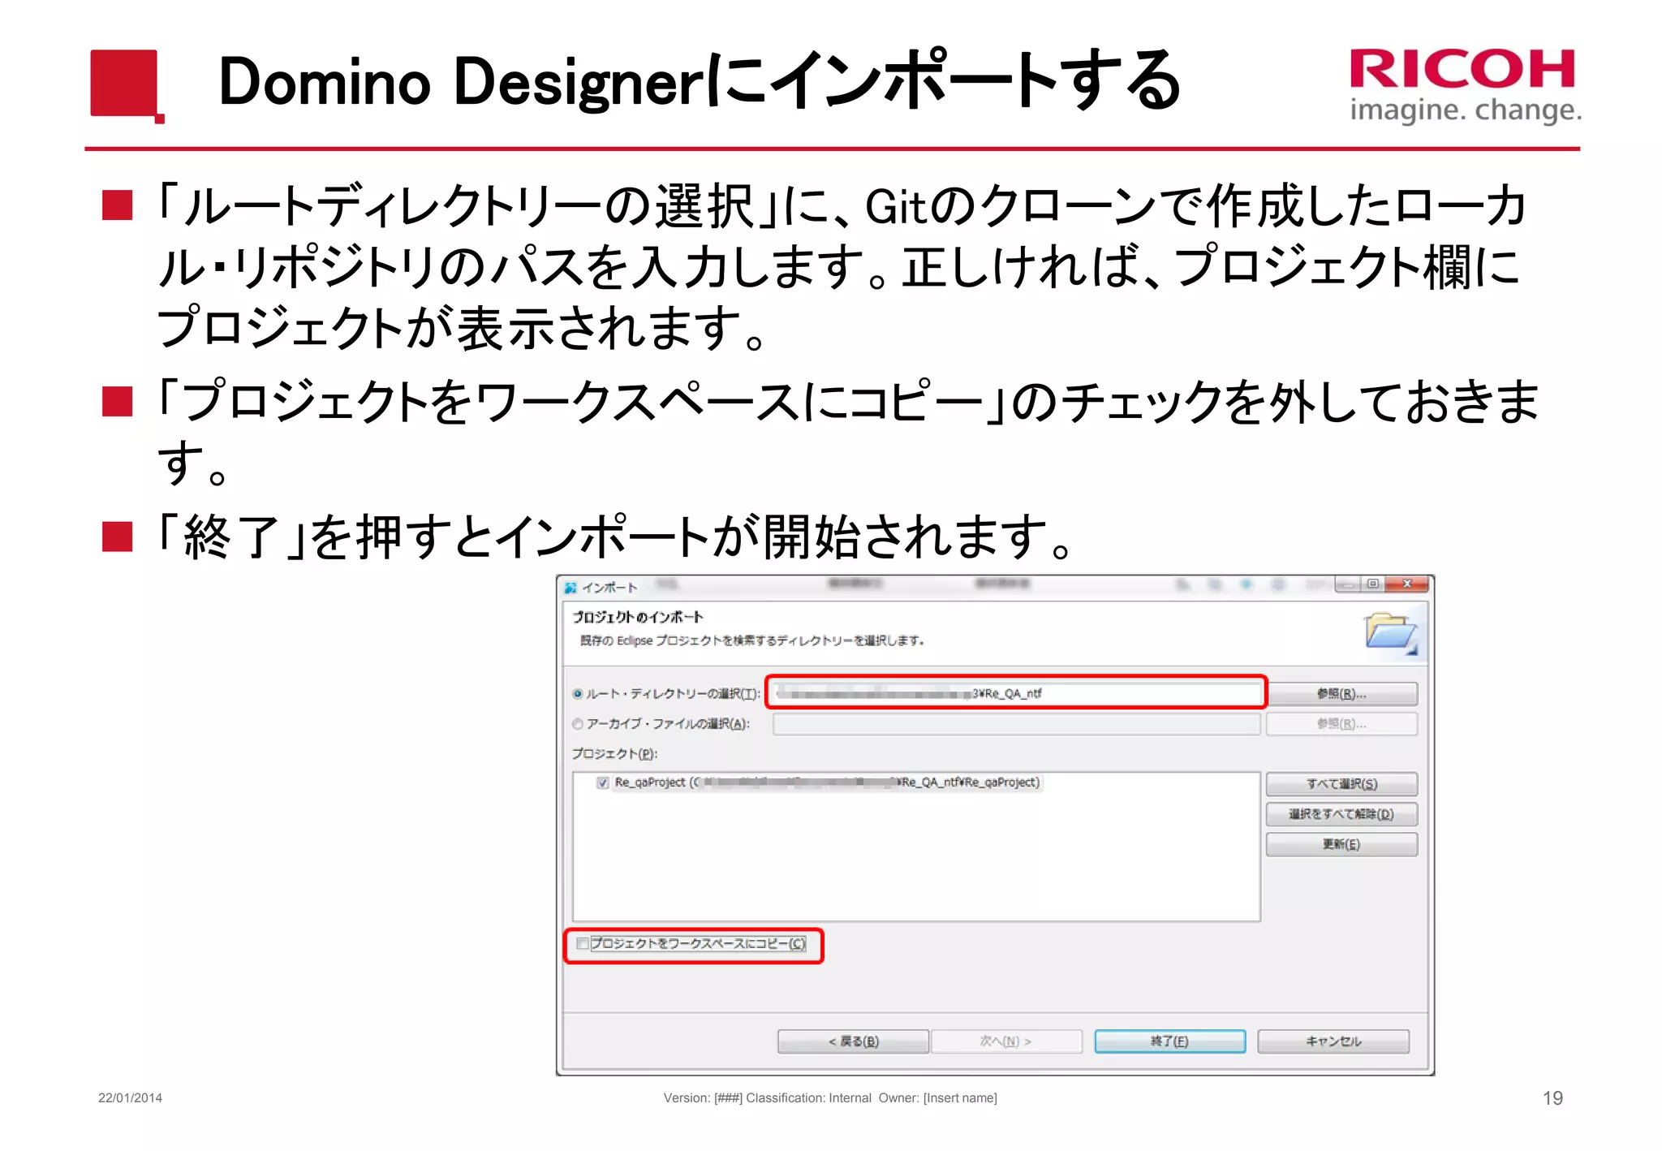Click 終了(F) finish button to import
This screenshot has height=1151, width=1662.
tap(1169, 1041)
